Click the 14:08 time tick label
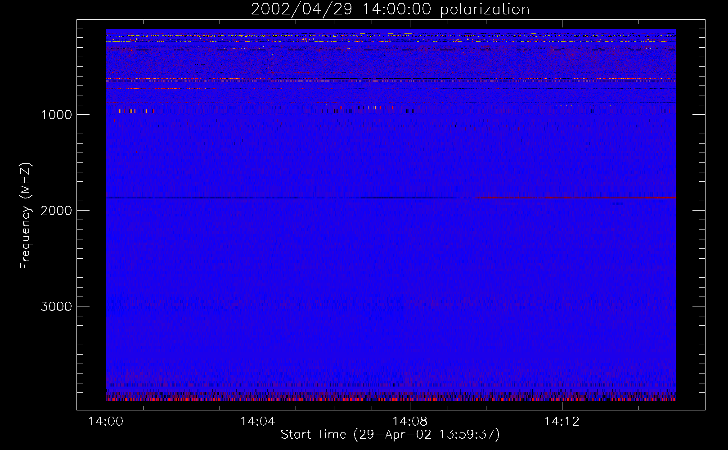728x450 pixels. click(x=410, y=422)
